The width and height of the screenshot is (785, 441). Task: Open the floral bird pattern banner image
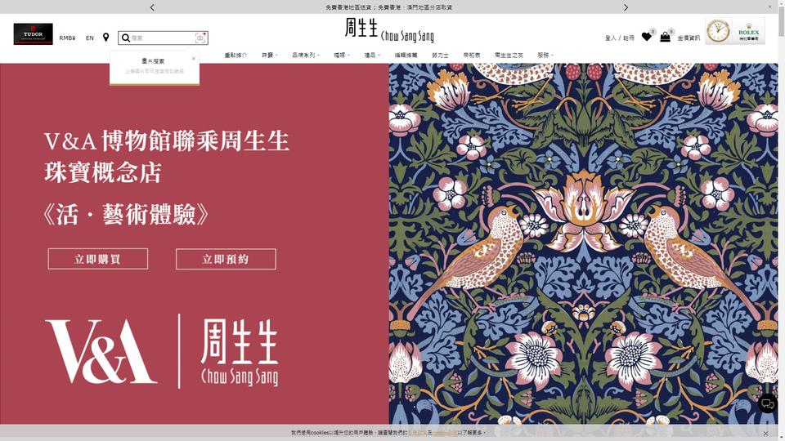coord(583,244)
